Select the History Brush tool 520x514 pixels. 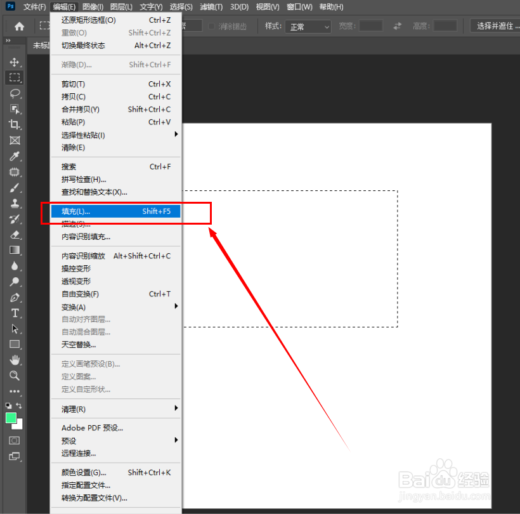[x=14, y=219]
